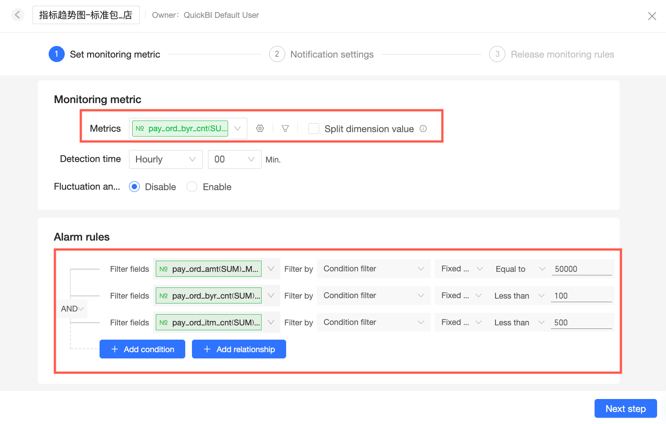Go to Release monitoring rules step
Image resolution: width=666 pixels, height=424 pixels.
pyautogui.click(x=562, y=54)
